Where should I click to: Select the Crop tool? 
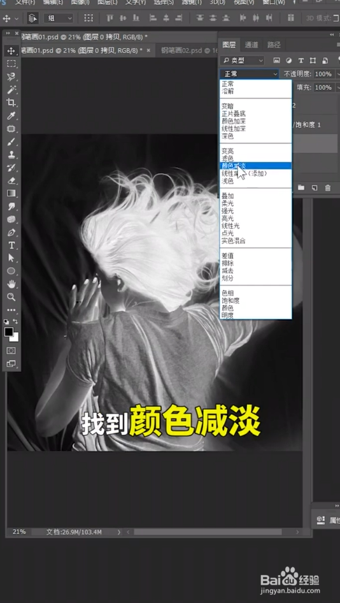point(11,103)
